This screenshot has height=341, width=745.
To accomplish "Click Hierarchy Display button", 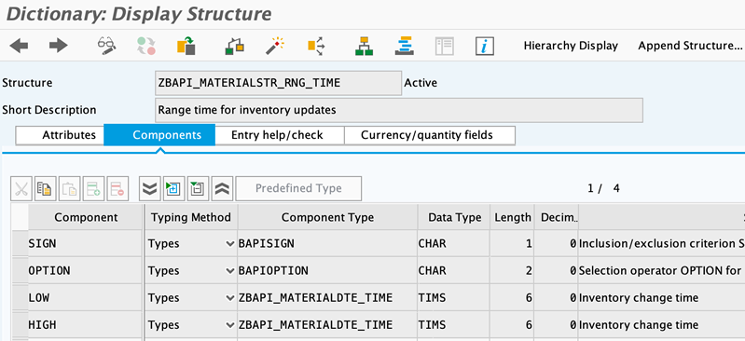I will 571,46.
